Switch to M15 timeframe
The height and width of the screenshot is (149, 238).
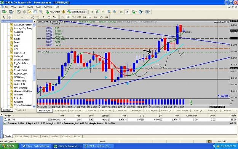tap(73, 17)
